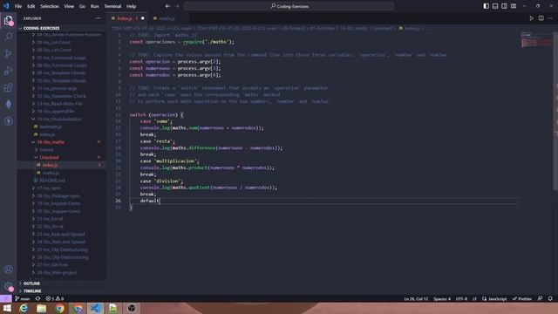This screenshot has width=558, height=314.
Task: Click the Coding-Exercises command center search box
Action: click(x=289, y=6)
